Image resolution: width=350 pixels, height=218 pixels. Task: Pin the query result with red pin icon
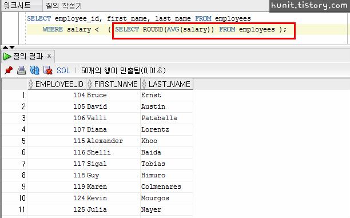[x=9, y=70]
